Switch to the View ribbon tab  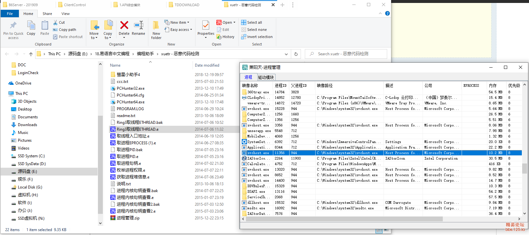coord(65,14)
